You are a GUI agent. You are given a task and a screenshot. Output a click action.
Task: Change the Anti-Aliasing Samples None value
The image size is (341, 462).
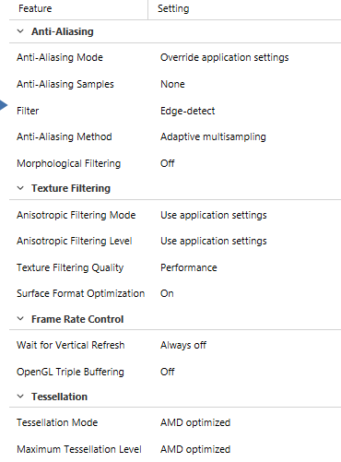172,84
